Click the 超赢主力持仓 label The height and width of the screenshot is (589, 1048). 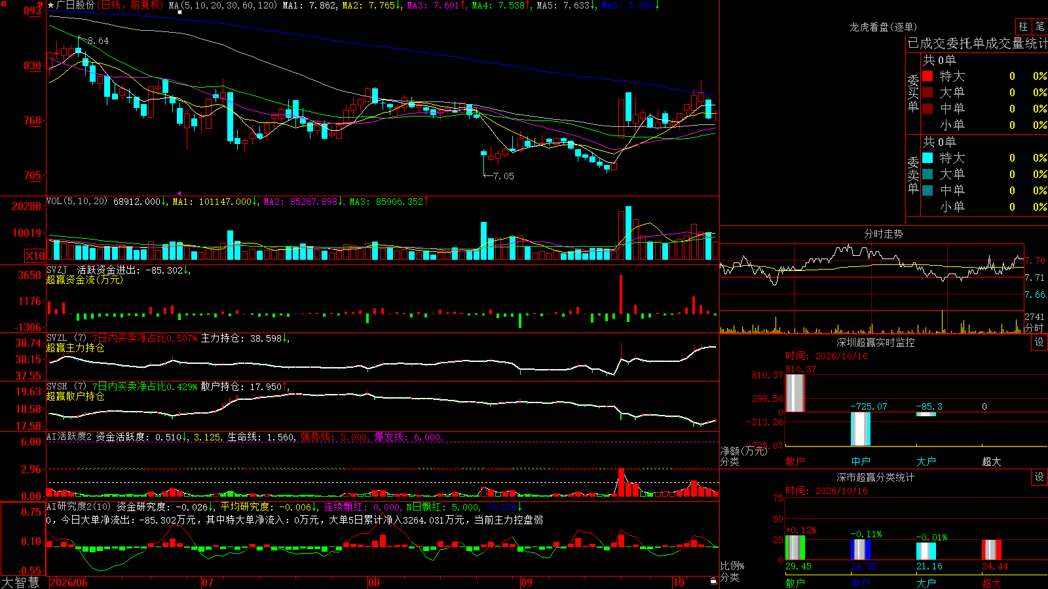(75, 348)
